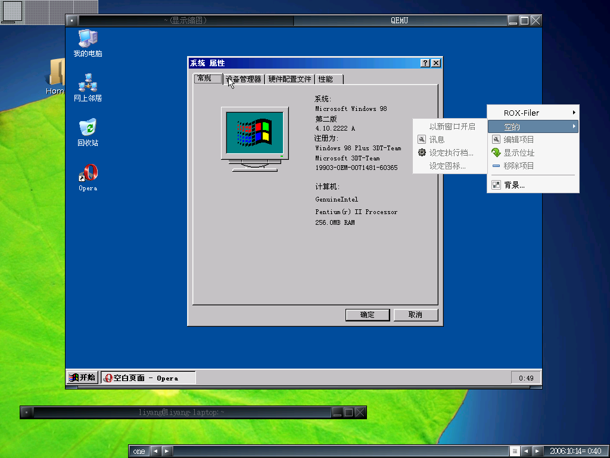Click the help question mark in 系统 属性
The image size is (610, 458).
[425, 63]
